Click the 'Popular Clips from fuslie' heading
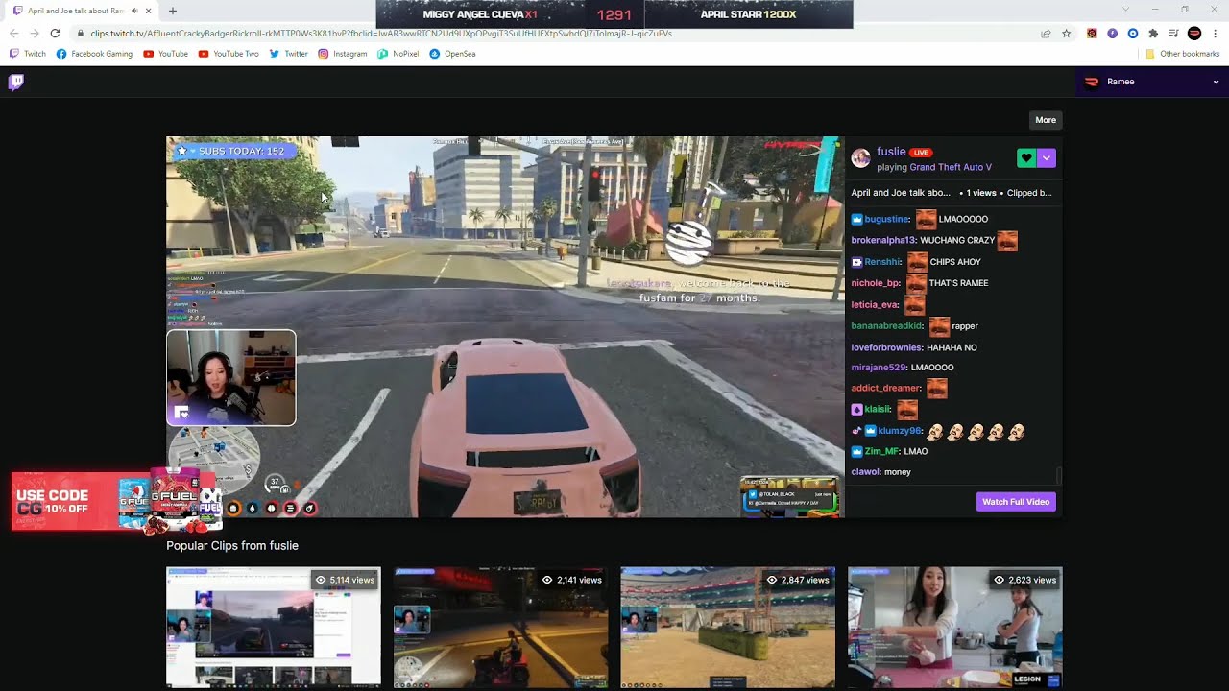 232,545
